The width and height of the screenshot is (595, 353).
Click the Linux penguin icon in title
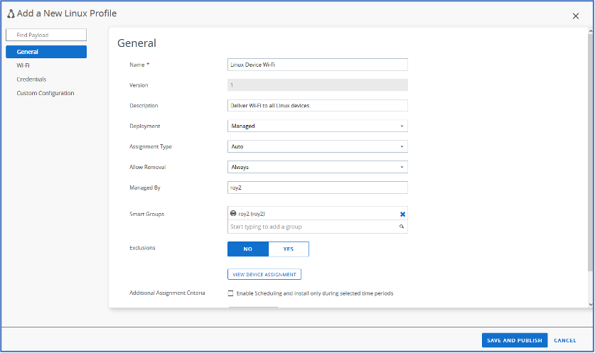pyautogui.click(x=11, y=13)
